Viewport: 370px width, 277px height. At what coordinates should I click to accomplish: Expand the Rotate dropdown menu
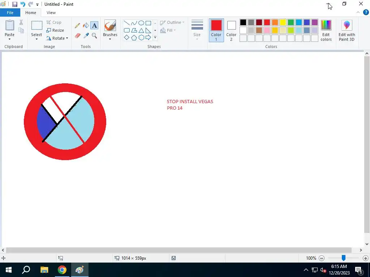(67, 38)
